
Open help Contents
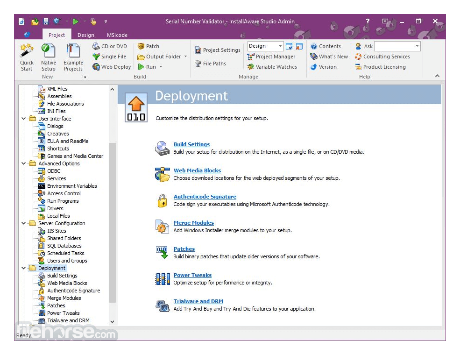[x=326, y=46]
